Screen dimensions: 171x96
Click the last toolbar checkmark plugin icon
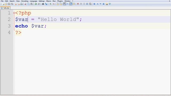pos(110,4)
